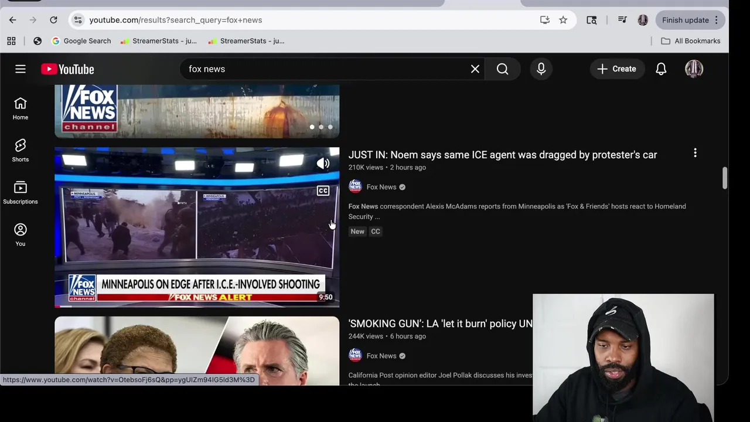
Task: Bookmark this page with the star icon
Action: coord(563,20)
